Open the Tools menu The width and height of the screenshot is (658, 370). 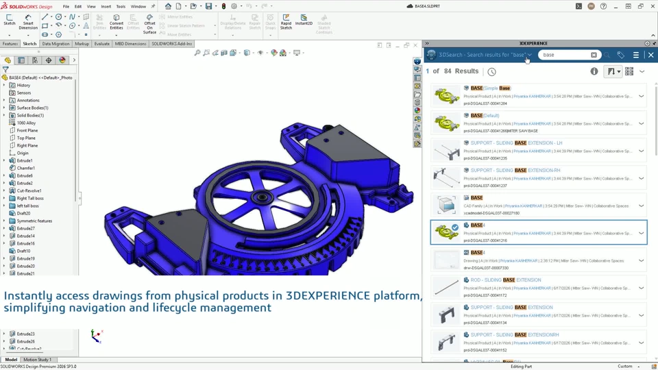pos(121,7)
